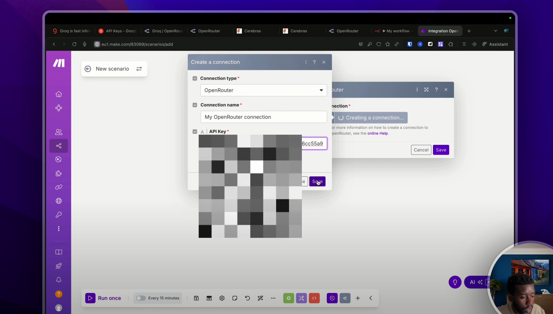
Task: Click the Make logo at top of sidebar
Action: [59, 63]
